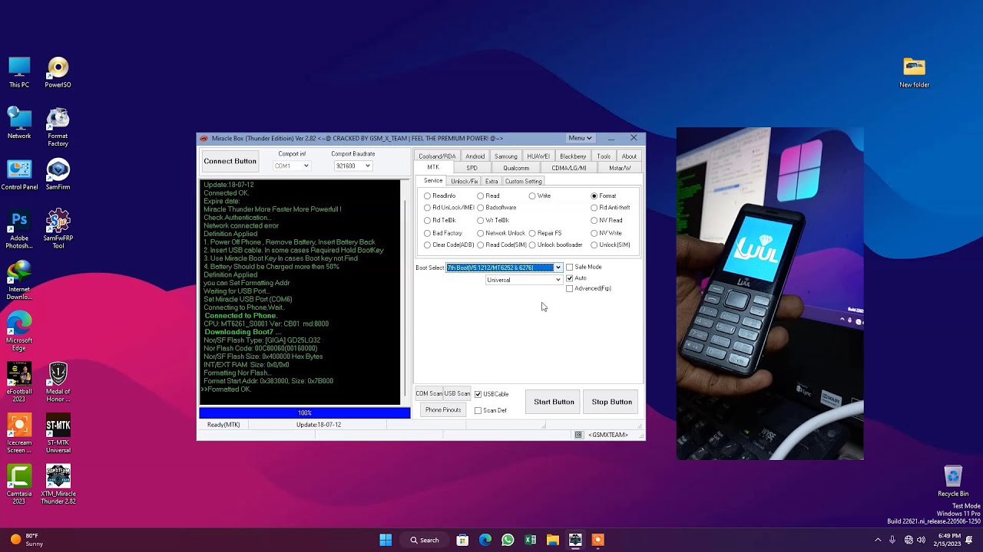
Task: Open File Explorer from the taskbar
Action: pyautogui.click(x=552, y=540)
